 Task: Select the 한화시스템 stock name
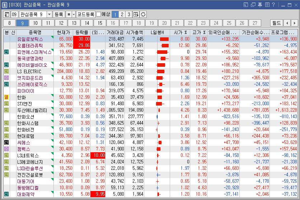pyautogui.click(x=28, y=123)
